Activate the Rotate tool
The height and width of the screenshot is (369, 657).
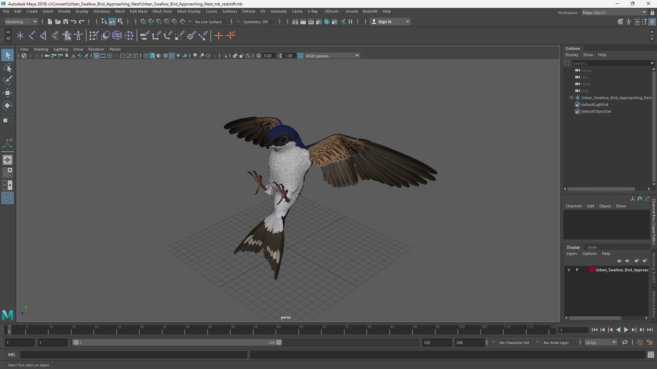[x=8, y=106]
